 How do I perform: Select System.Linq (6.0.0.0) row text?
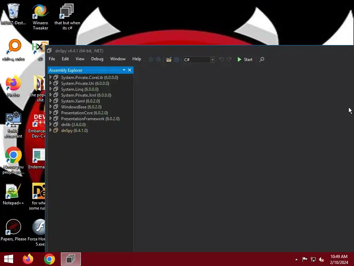coord(80,89)
